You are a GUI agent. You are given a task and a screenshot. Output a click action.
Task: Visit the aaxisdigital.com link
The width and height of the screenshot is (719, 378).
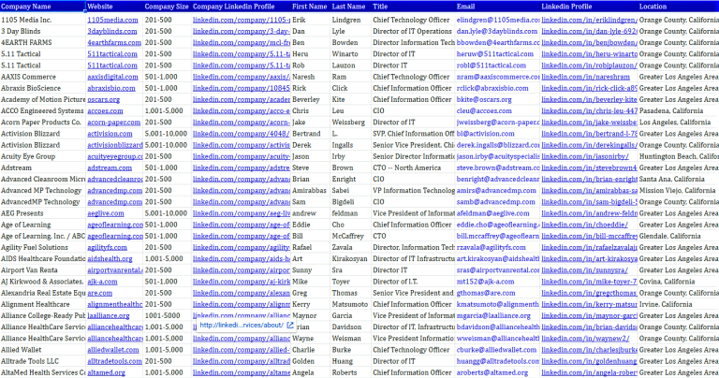click(x=112, y=77)
